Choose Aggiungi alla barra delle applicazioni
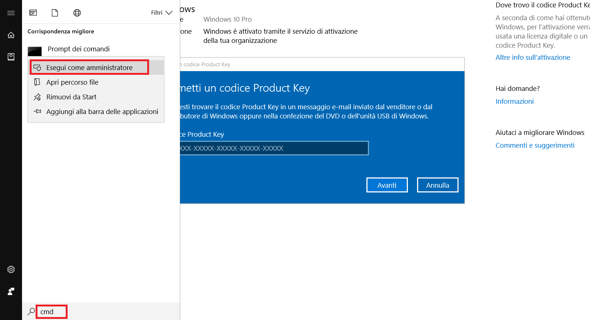The image size is (590, 320). pos(96,111)
